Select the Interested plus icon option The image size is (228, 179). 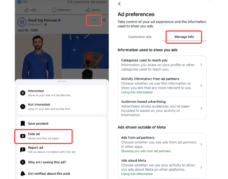pyautogui.click(x=23, y=93)
